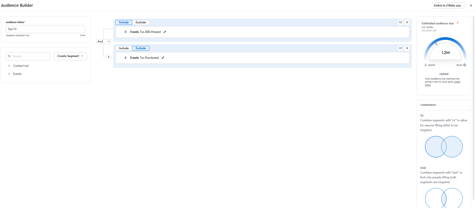
Task: Click the audience size gauge
Action: point(445,48)
